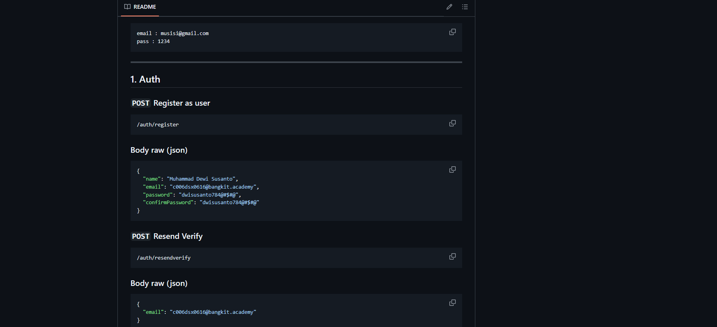Open the README tab
717x327 pixels.
click(x=140, y=7)
